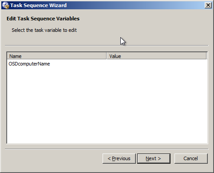Continue with the Next button

pyautogui.click(x=154, y=158)
